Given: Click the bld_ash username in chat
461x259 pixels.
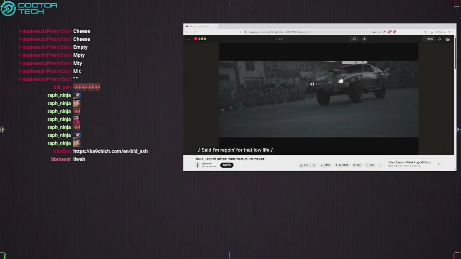Looking at the screenshot, I should [x=62, y=87].
